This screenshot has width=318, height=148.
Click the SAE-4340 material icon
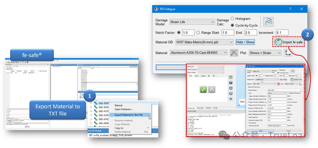tap(96, 123)
